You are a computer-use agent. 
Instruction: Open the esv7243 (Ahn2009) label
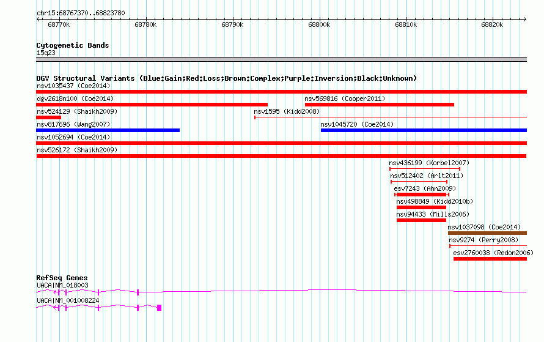[425, 188]
